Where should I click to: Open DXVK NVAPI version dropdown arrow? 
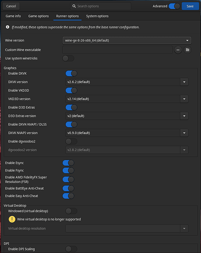pyautogui.click(x=184, y=133)
